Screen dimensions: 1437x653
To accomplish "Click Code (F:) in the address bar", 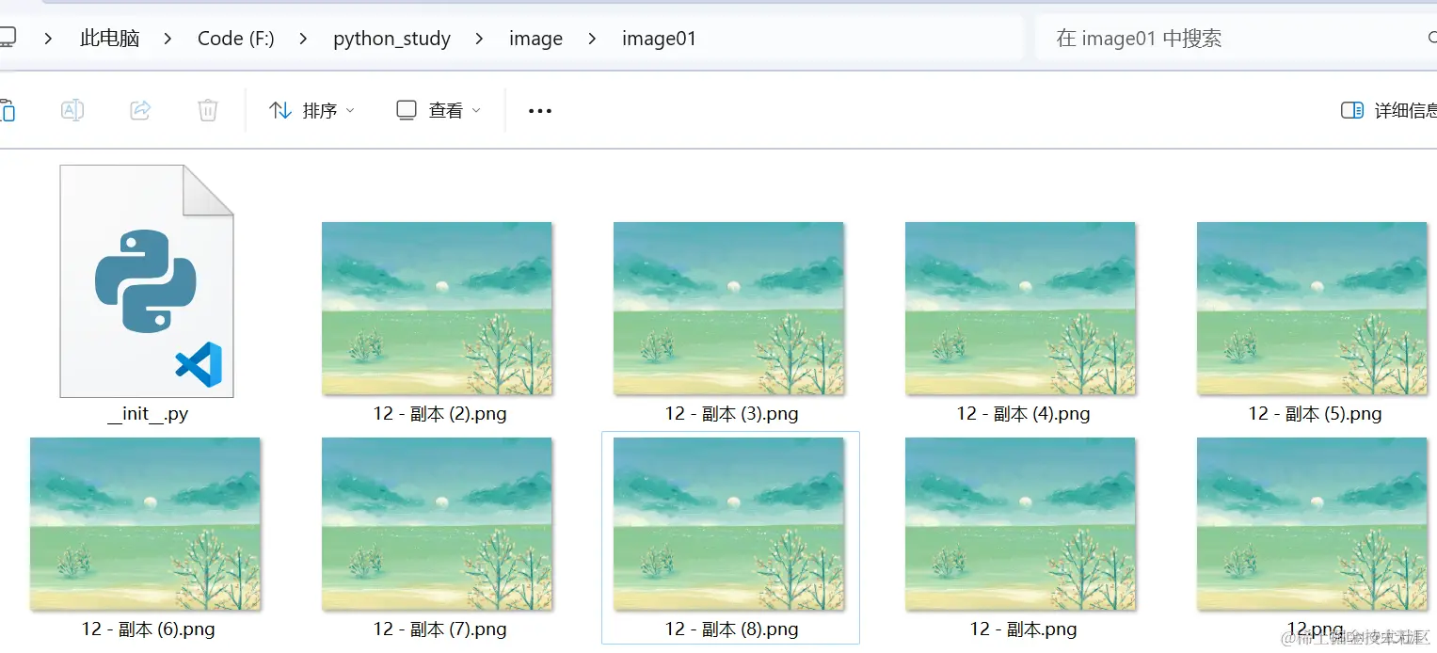I will coord(235,39).
